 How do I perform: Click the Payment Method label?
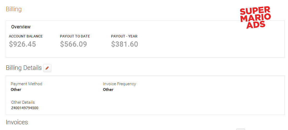tap(26, 84)
